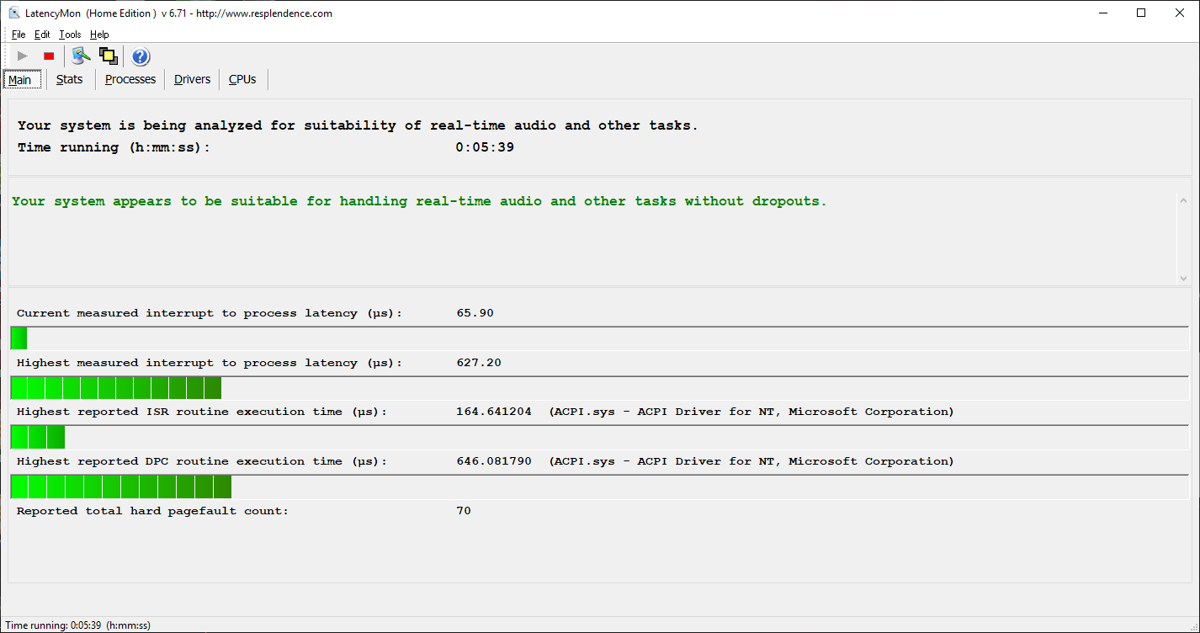Click status bar 'Time running' entry
Screen dimensions: 1200x633
78,625
